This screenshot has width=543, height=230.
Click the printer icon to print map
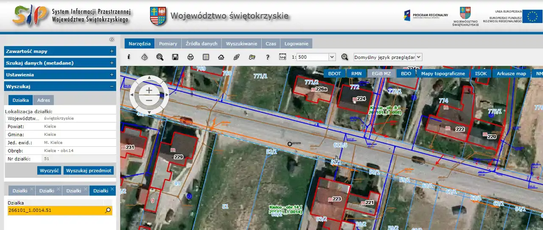190,57
